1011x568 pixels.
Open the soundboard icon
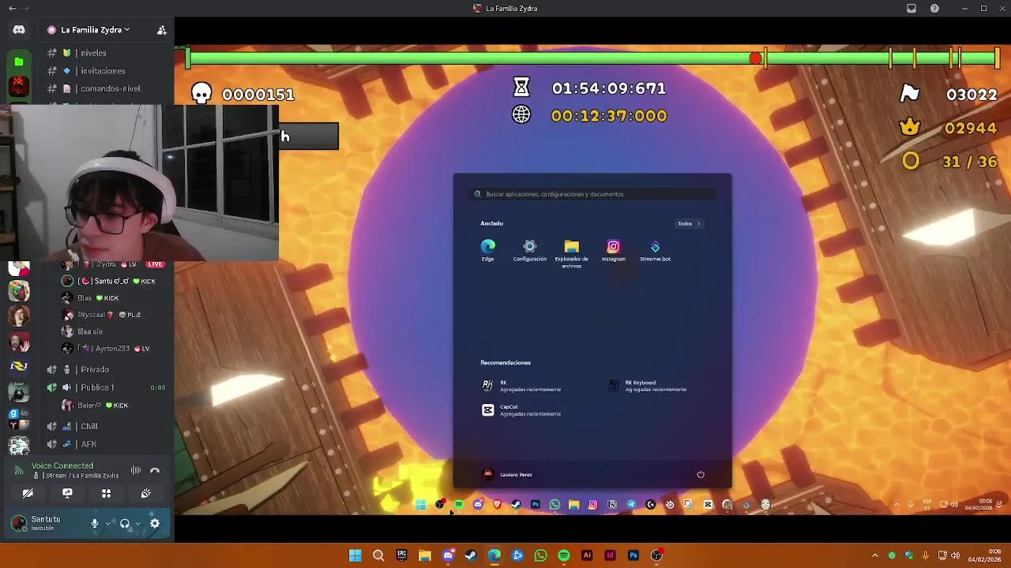(x=146, y=493)
